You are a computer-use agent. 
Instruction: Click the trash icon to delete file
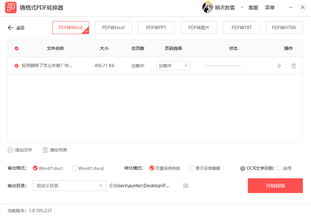pos(294,66)
